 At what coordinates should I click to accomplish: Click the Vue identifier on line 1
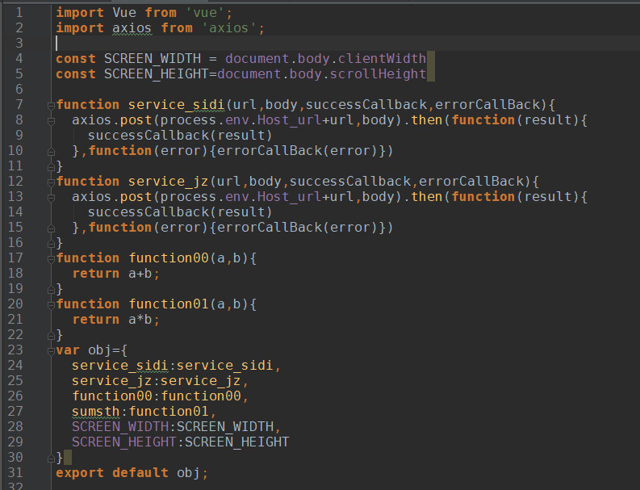point(124,13)
